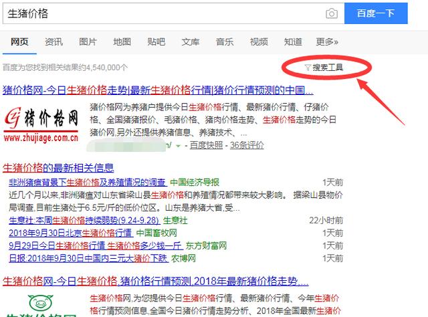Click the camera image search icon
The height and width of the screenshot is (317, 428).
click(x=332, y=13)
